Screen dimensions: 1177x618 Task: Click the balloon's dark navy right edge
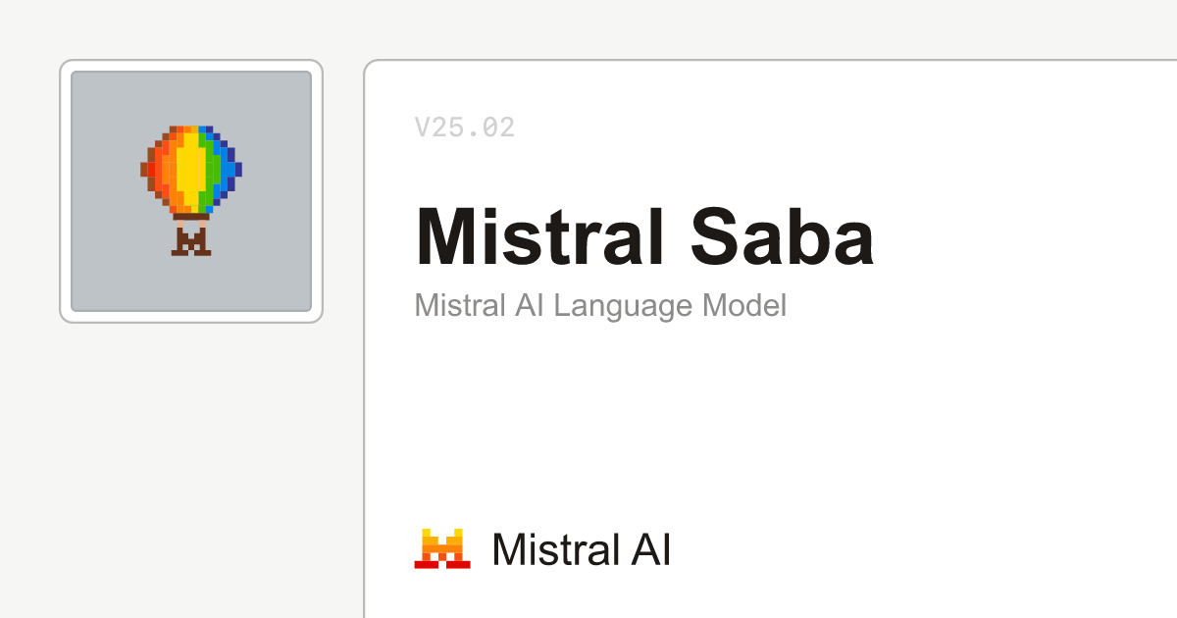(x=237, y=169)
